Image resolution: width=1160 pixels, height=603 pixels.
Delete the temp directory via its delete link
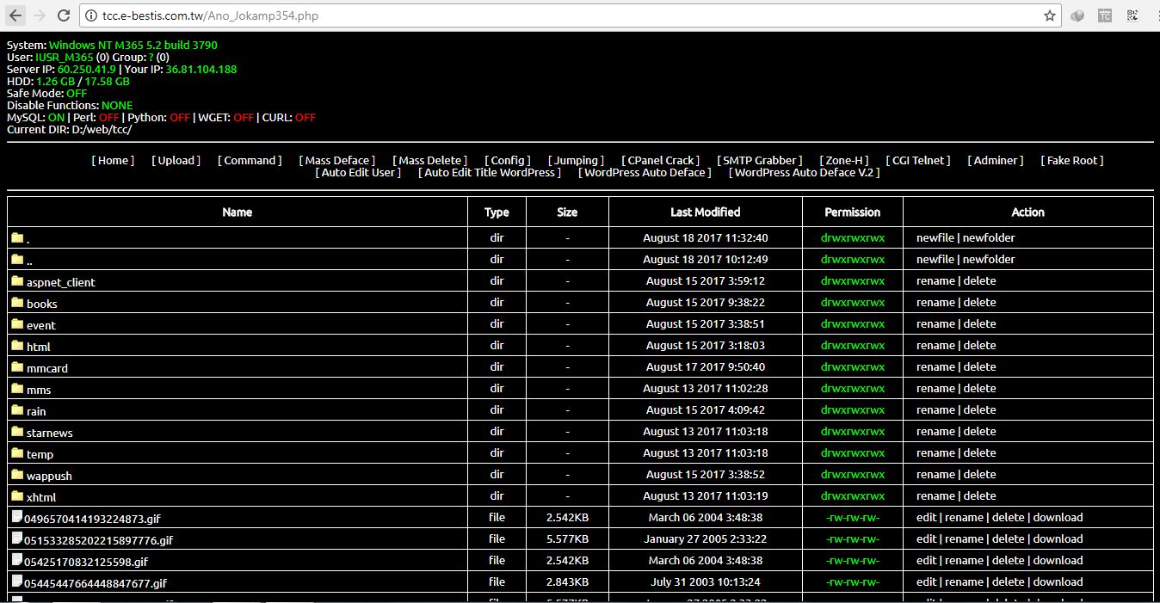(980, 453)
